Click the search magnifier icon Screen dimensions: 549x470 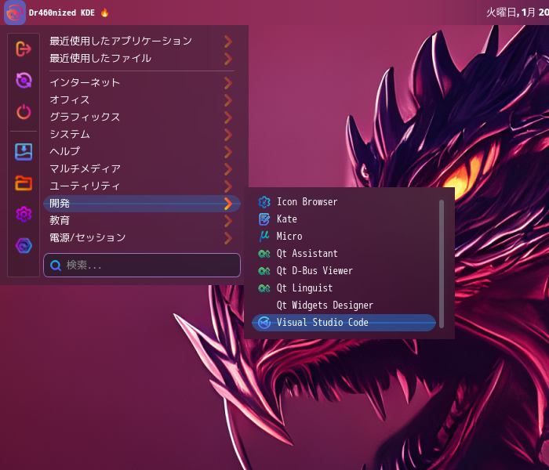click(56, 266)
